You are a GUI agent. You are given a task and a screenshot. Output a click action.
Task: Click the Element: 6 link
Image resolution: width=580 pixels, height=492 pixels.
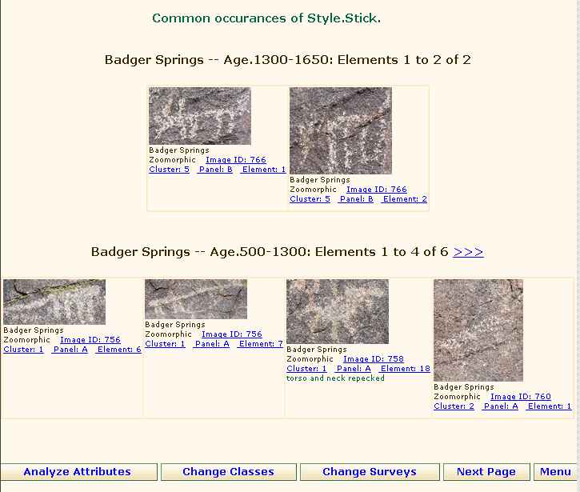click(119, 350)
